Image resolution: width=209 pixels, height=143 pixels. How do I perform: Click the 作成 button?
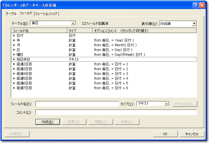click(47, 122)
